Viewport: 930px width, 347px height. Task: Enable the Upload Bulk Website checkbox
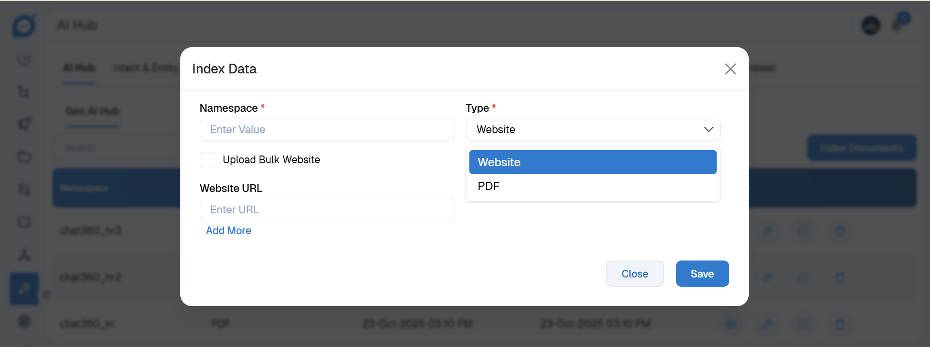tap(207, 160)
